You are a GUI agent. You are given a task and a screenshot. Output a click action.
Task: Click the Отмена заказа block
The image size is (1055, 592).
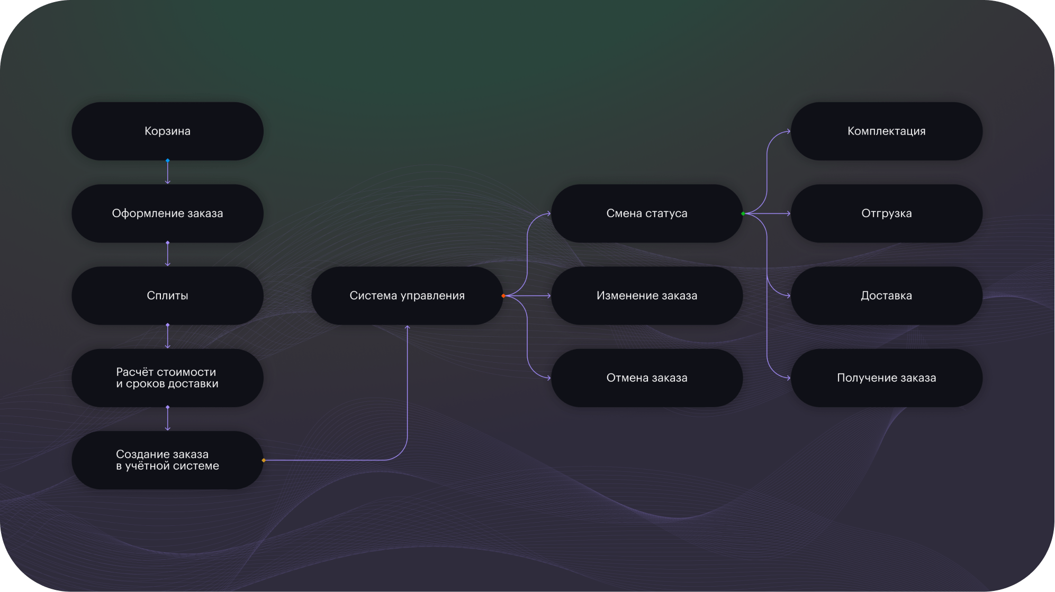click(646, 378)
